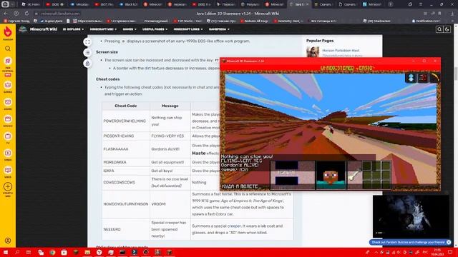Click the blue status effect icon in the game
Screen dimensions: 458x257
[x=411, y=78]
